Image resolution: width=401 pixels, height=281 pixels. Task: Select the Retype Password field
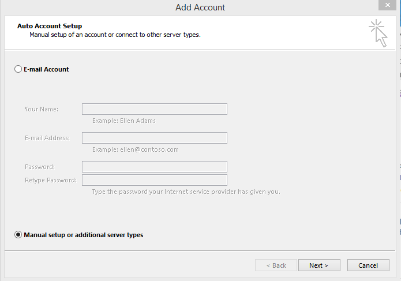coord(154,180)
